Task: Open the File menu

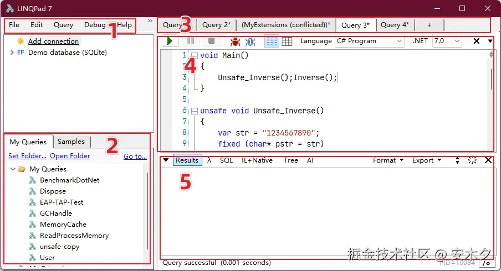Action: point(14,25)
